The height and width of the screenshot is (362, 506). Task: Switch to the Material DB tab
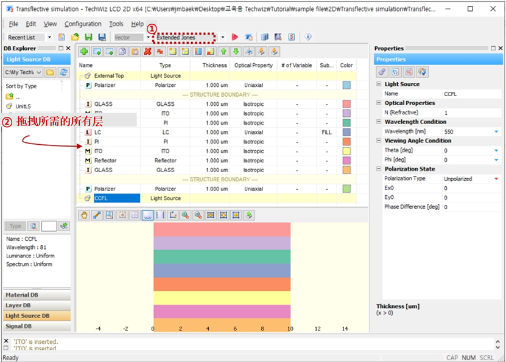[37, 295]
